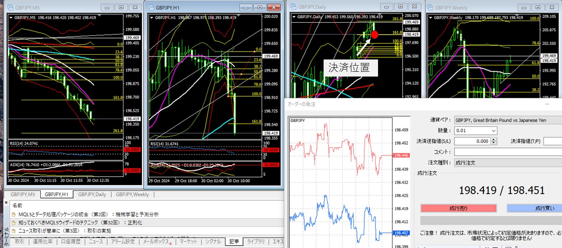The width and height of the screenshot is (562, 248).
Task: Open the 口座履歴 account history tab
Action: pos(70,241)
